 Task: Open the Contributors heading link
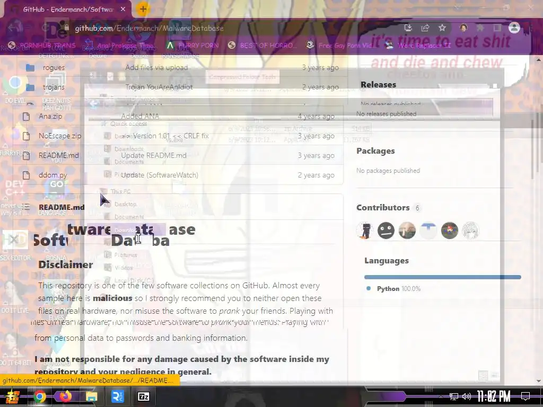[383, 208]
